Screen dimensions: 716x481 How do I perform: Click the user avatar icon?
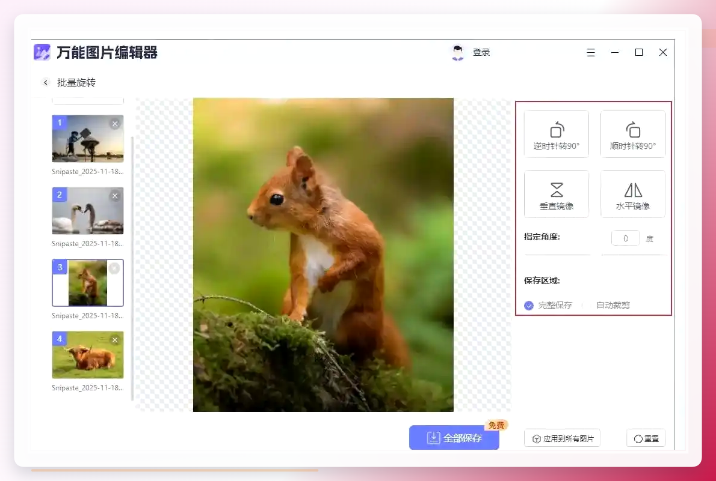457,52
